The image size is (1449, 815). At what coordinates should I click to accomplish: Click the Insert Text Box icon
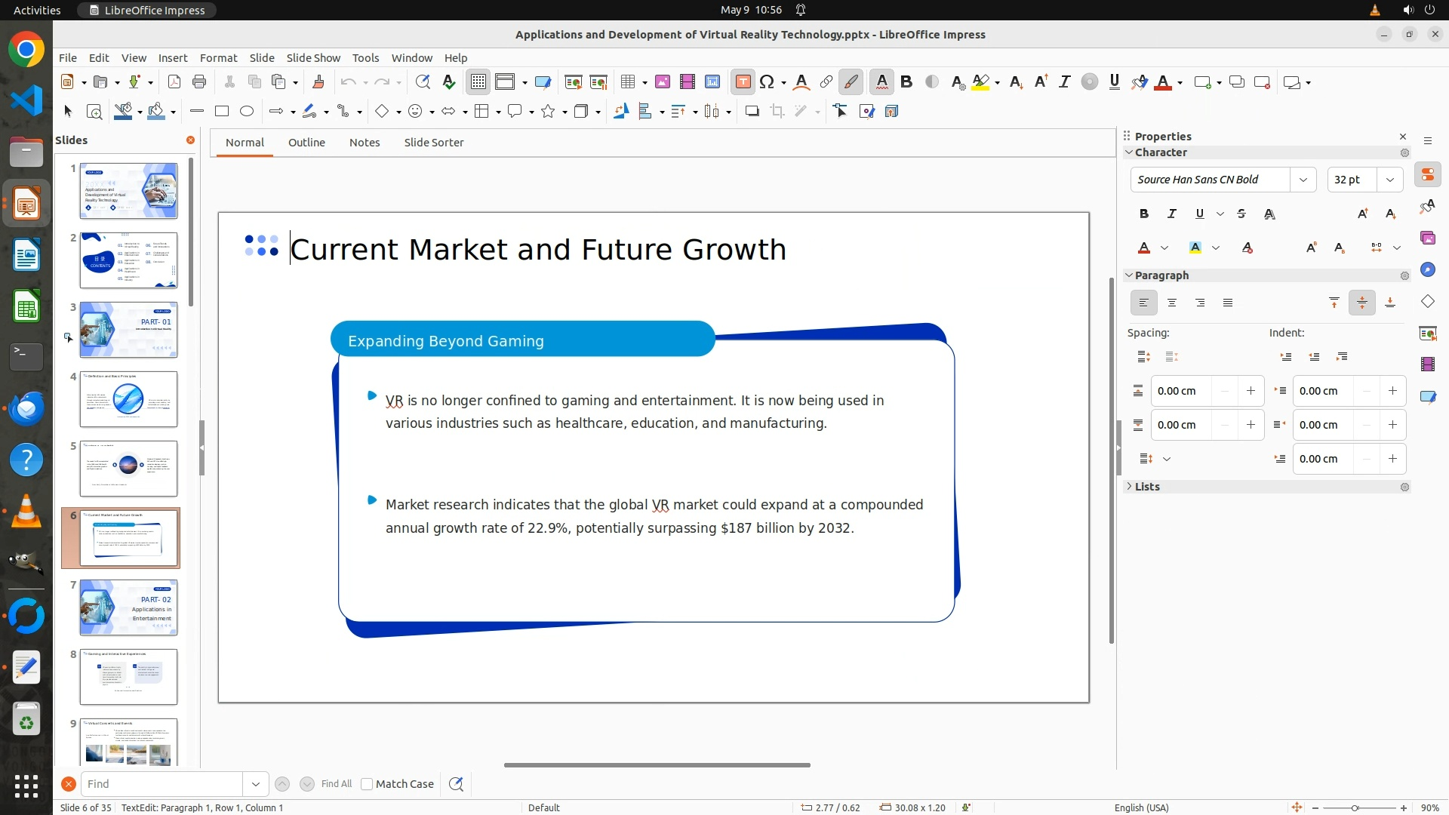pyautogui.click(x=743, y=82)
